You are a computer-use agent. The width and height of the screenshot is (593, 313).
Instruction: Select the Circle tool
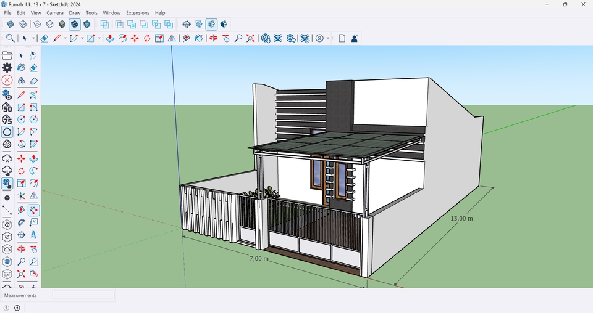[x=21, y=120]
